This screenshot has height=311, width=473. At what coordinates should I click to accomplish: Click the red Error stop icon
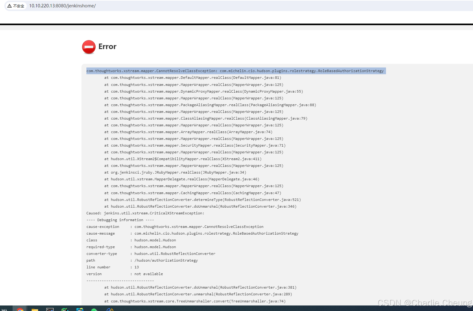coord(89,47)
